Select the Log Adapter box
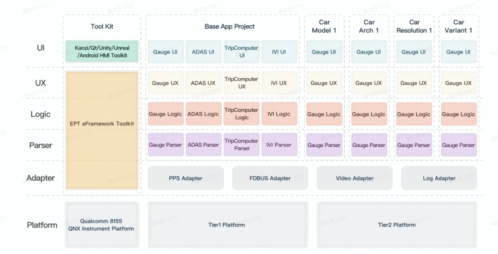The width and height of the screenshot is (498, 254). [439, 178]
